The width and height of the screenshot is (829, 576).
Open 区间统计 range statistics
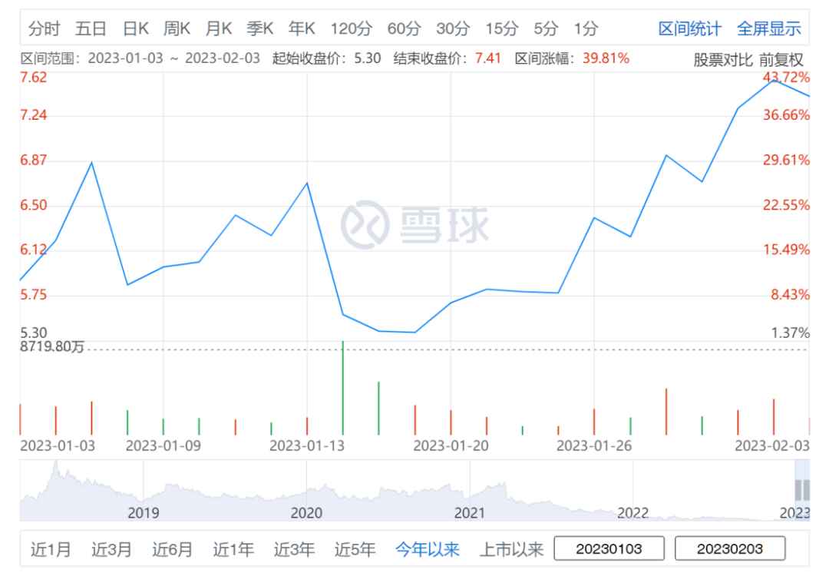click(689, 28)
